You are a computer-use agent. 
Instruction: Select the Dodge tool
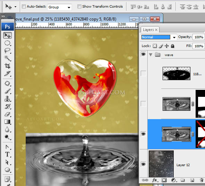(7, 137)
